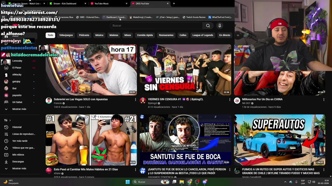
Task: Open Francis channel avatar
Action: [49, 100]
